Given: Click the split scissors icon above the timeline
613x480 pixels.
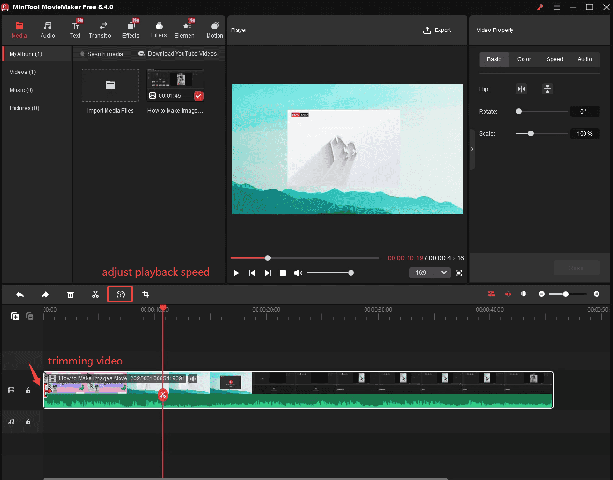Looking at the screenshot, I should pos(95,294).
